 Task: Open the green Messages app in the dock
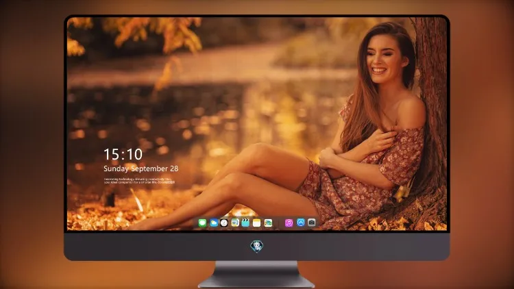202,223
